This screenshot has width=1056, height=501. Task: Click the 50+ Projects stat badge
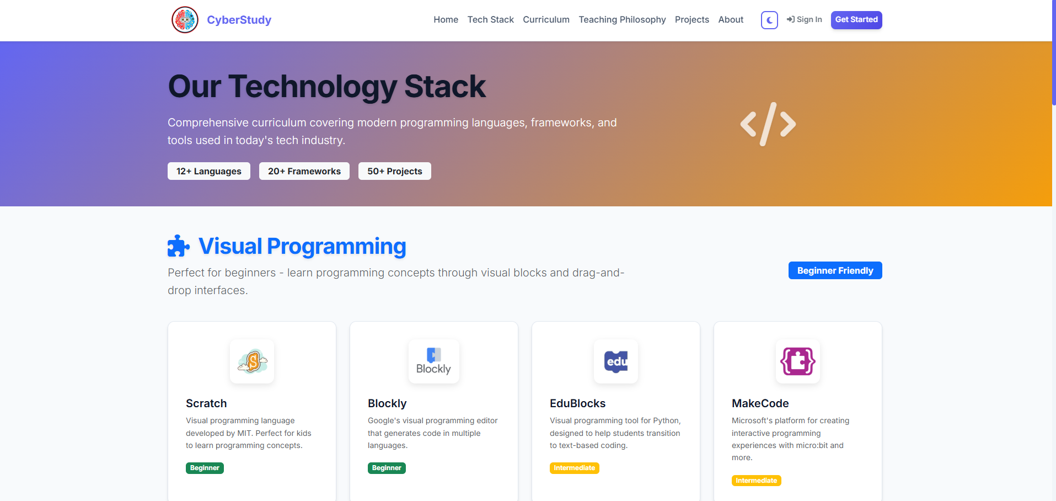click(x=394, y=171)
